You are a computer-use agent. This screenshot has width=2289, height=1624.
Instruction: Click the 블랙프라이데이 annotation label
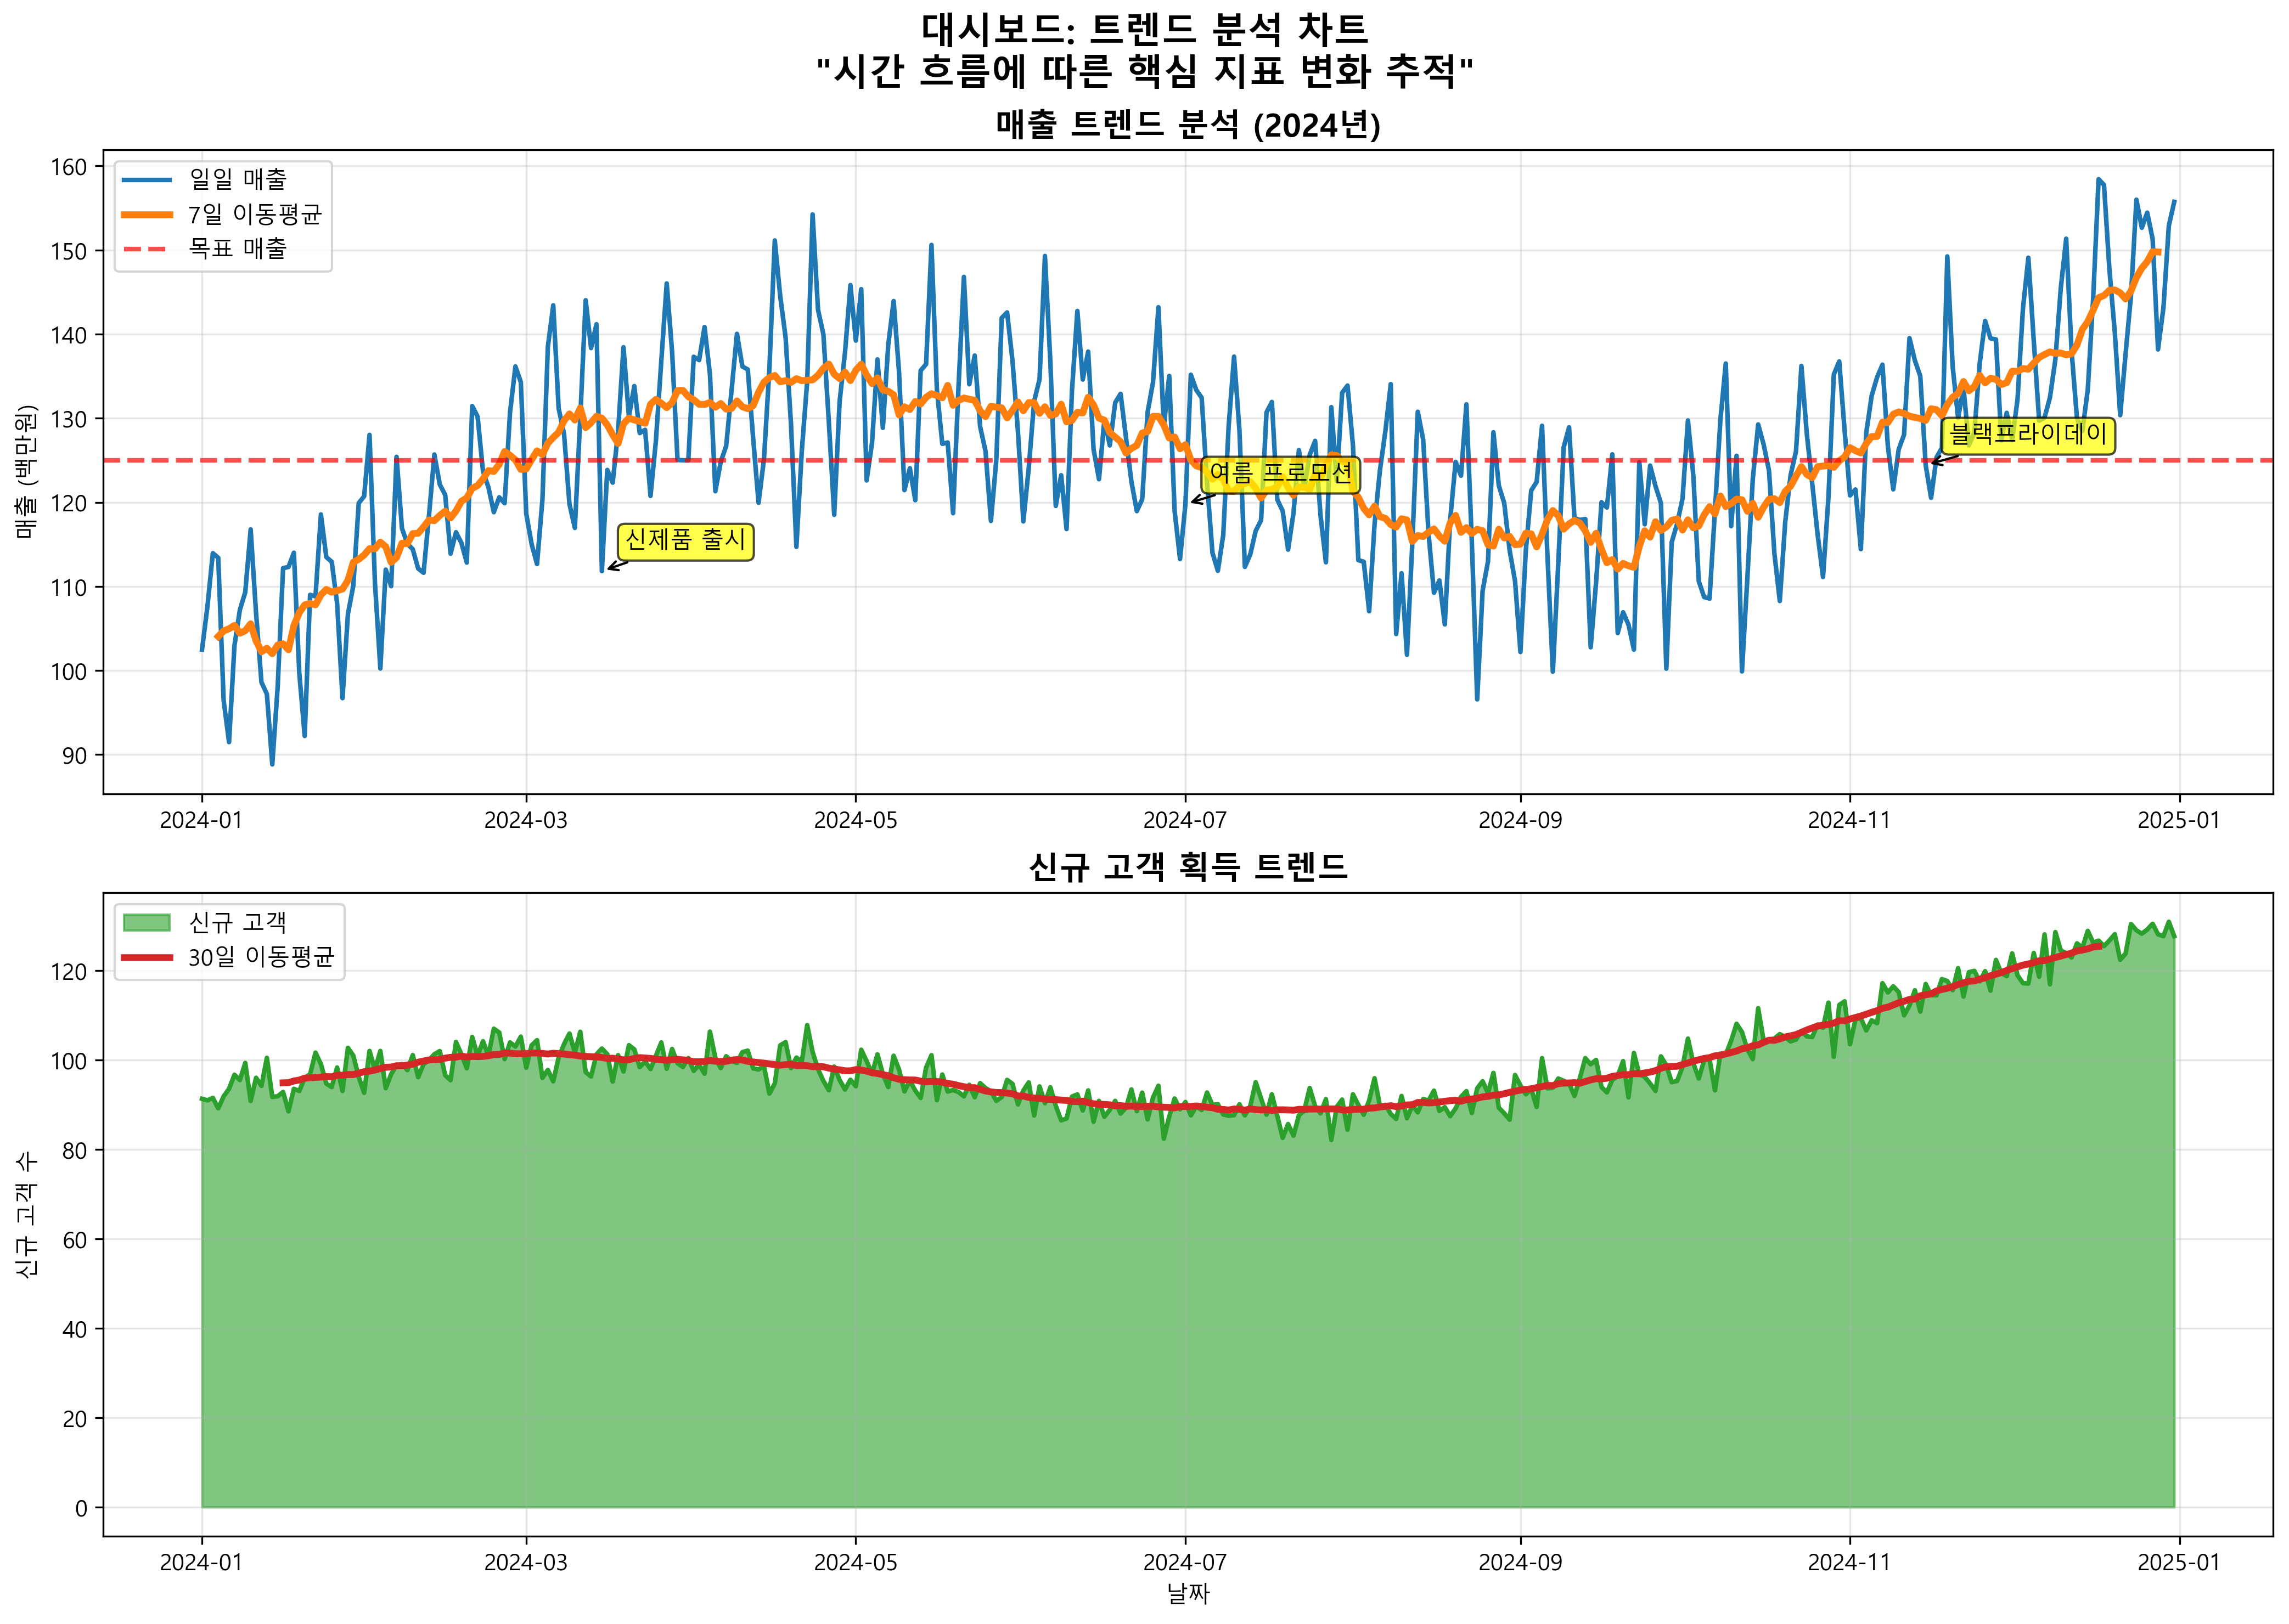[x=2027, y=435]
